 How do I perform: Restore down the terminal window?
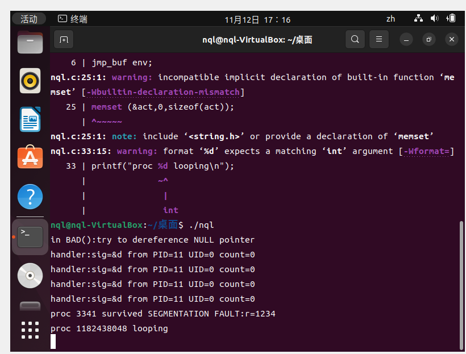429,40
